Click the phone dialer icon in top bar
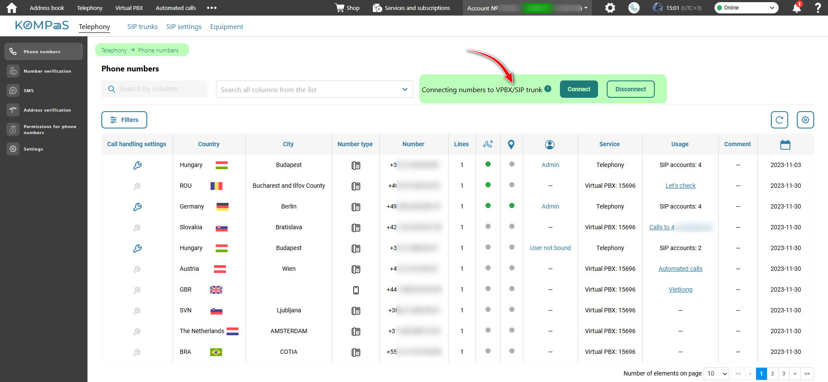828x382 pixels. [634, 8]
